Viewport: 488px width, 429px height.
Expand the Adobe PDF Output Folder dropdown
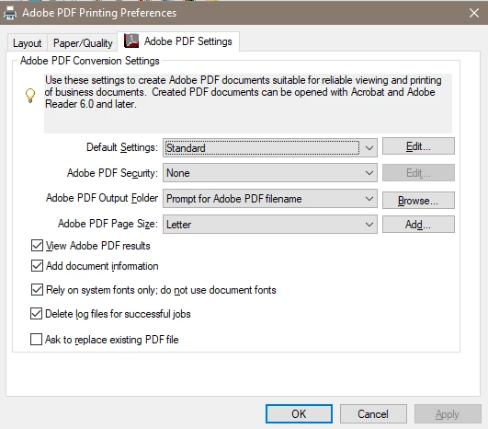click(270, 199)
